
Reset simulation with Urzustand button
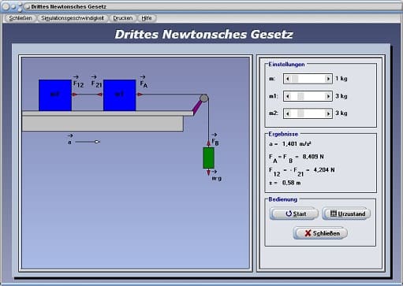pyautogui.click(x=346, y=214)
